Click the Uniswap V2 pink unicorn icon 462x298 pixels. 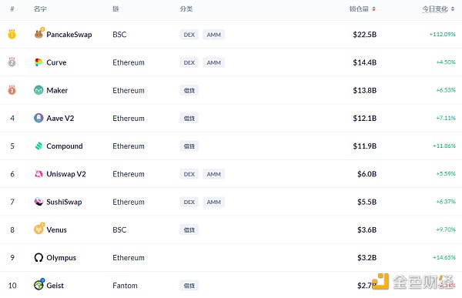click(x=38, y=174)
